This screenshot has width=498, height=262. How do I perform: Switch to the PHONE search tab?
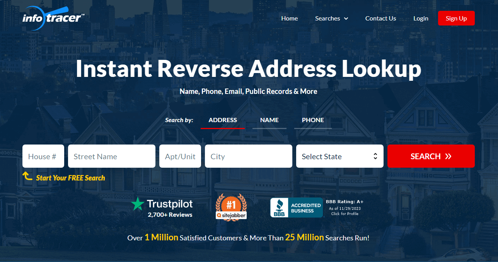pyautogui.click(x=312, y=120)
